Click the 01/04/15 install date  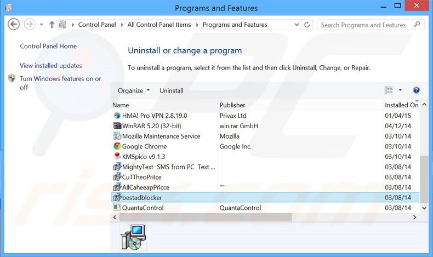click(x=398, y=116)
